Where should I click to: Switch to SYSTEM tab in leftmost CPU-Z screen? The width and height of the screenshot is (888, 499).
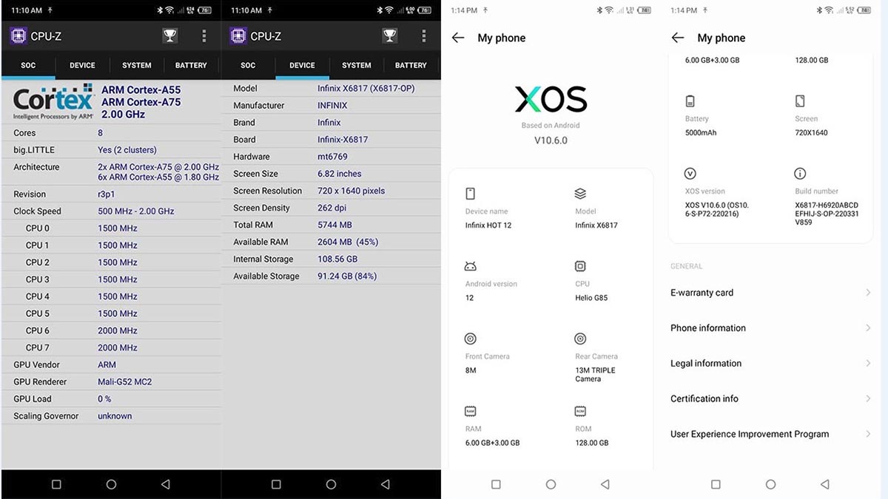[136, 65]
